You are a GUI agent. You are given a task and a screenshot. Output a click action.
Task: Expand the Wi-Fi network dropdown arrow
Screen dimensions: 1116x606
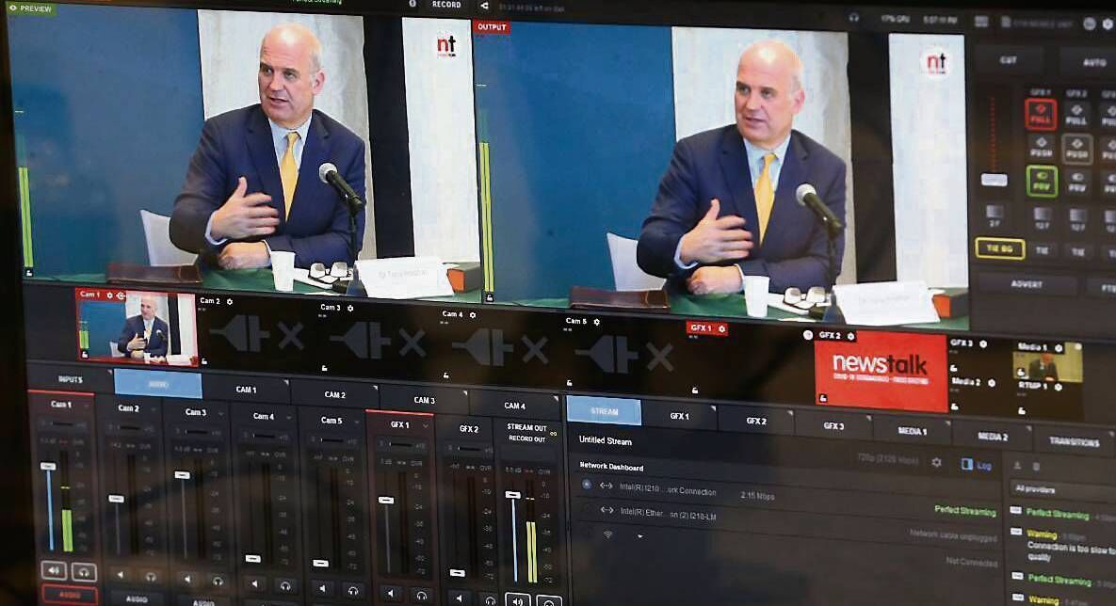coord(639,535)
